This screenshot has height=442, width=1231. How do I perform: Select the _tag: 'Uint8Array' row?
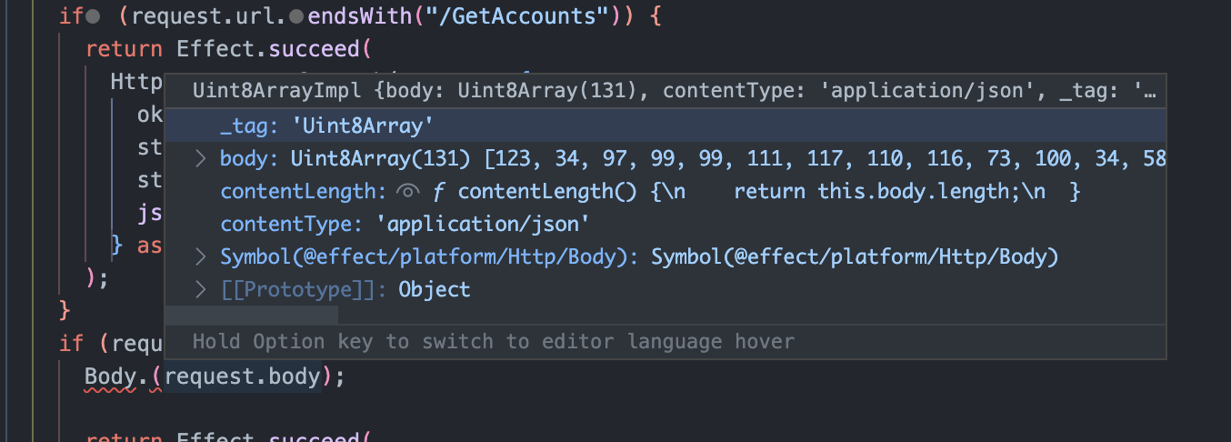[666, 126]
